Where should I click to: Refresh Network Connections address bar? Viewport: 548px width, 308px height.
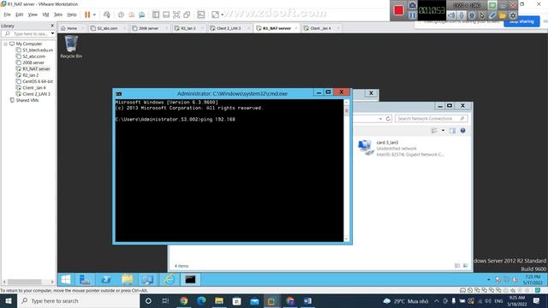pos(388,119)
